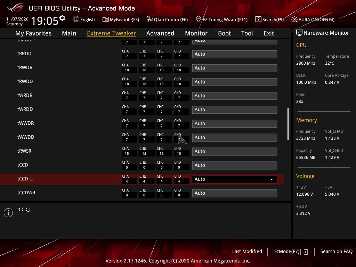Click the CHB value 4 in tCCD_L row
Viewport: 356px width, 267px height.
point(144,181)
